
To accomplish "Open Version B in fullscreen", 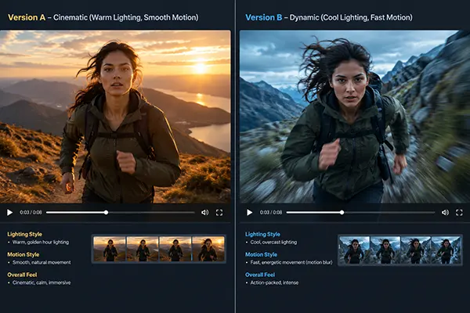I will click(x=459, y=213).
